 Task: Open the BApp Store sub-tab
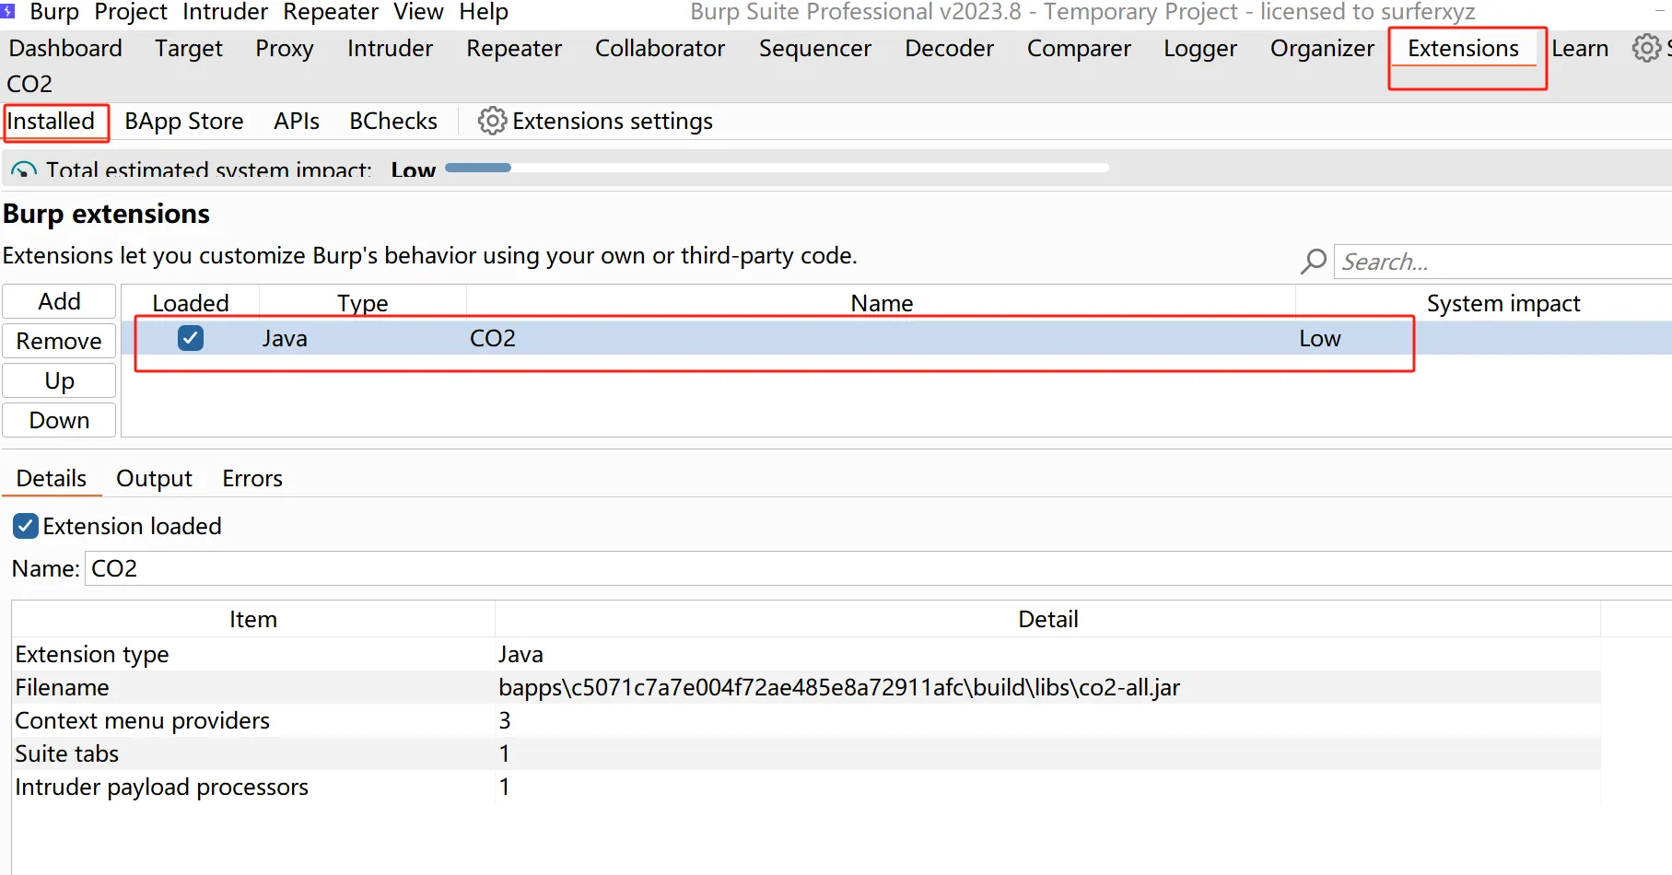coord(184,121)
